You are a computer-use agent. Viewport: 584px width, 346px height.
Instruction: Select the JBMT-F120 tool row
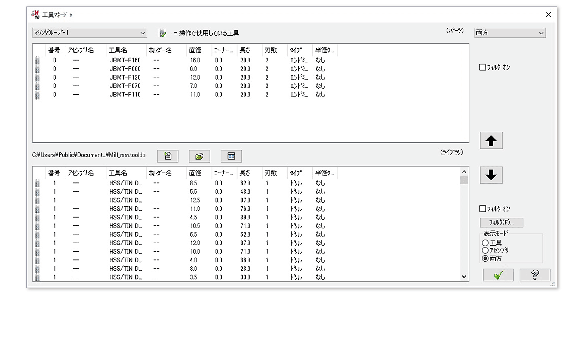point(125,77)
